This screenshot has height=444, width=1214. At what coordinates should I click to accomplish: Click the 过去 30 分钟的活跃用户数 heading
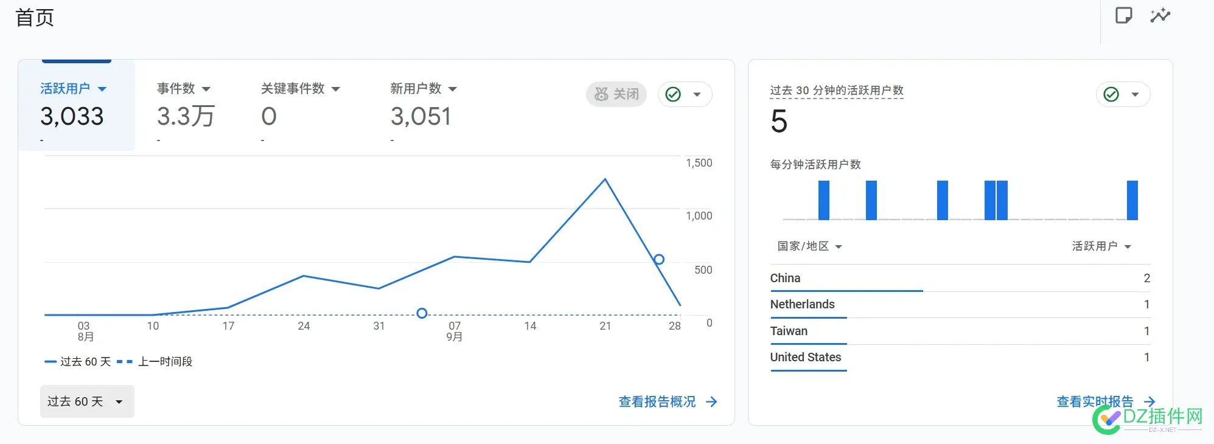pos(837,91)
